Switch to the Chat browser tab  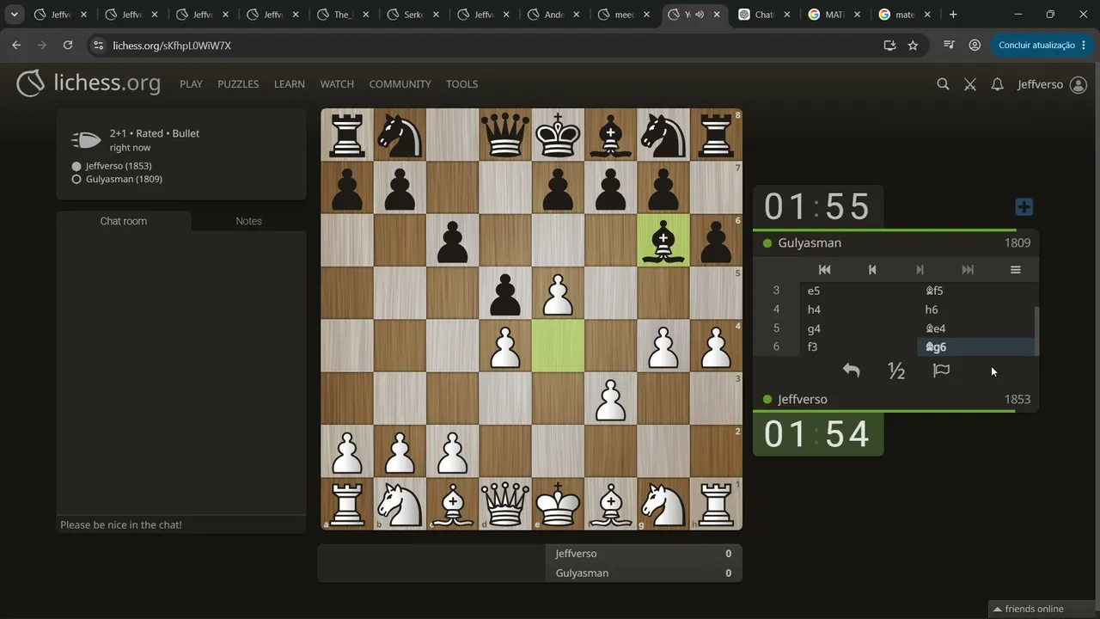(764, 15)
